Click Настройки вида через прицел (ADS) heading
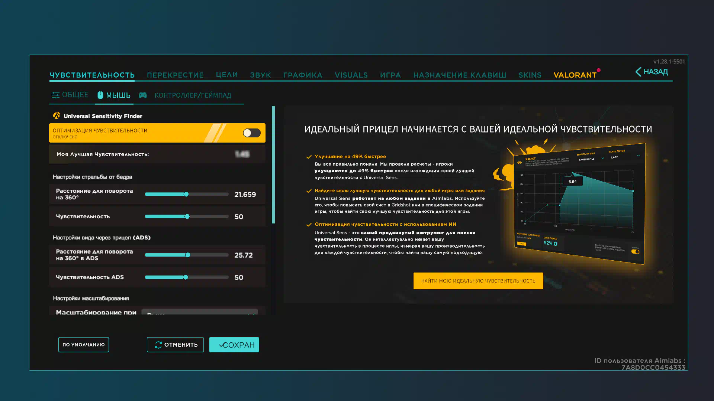714x401 pixels. (102, 238)
